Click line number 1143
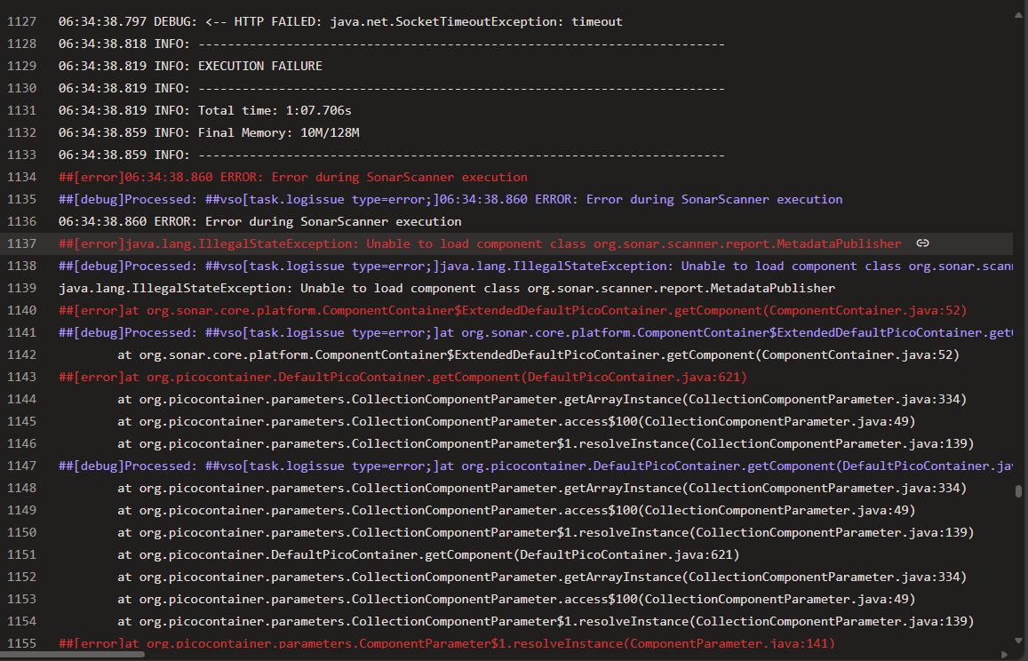1028x661 pixels. pos(21,377)
